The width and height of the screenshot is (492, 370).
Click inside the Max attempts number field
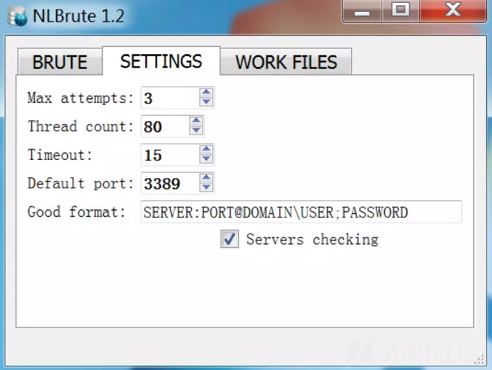click(x=169, y=98)
